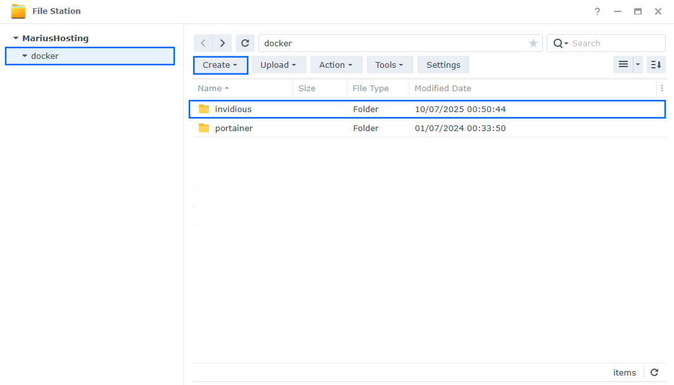Image resolution: width=674 pixels, height=385 pixels.
Task: Bookmark the docker path with the star icon
Action: point(533,43)
